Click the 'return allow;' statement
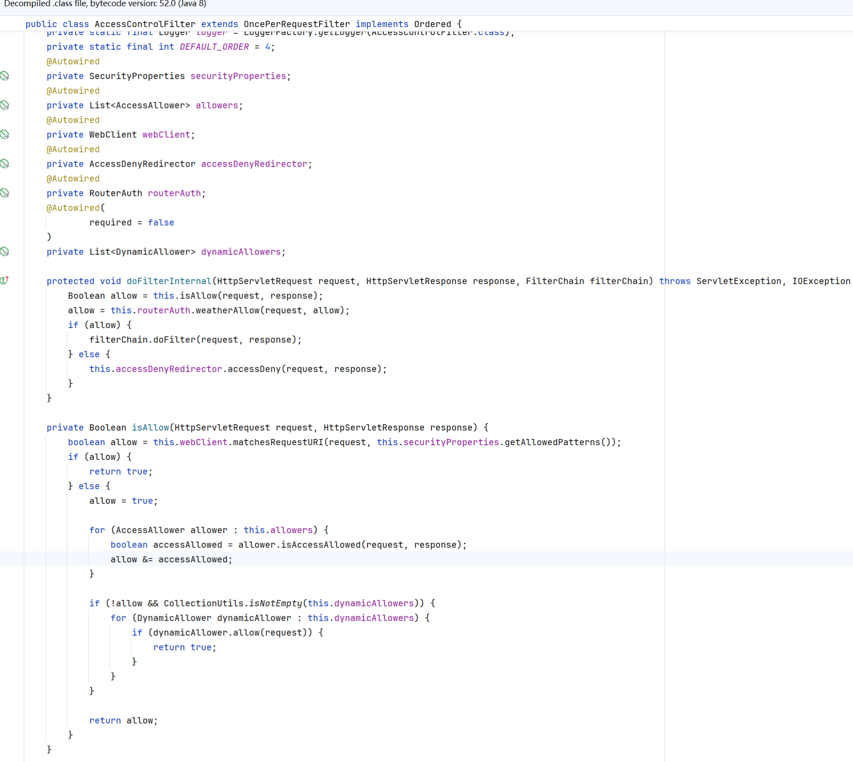853x762 pixels. [x=124, y=720]
